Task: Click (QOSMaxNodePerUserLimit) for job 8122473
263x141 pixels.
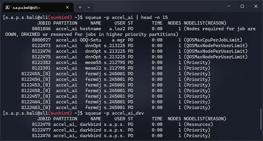Action: 216,46
